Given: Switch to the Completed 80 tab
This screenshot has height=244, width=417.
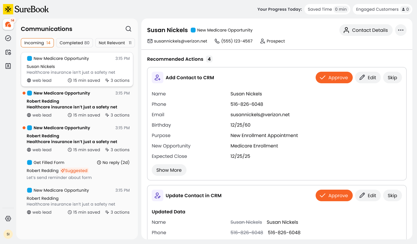Looking at the screenshot, I should point(75,43).
